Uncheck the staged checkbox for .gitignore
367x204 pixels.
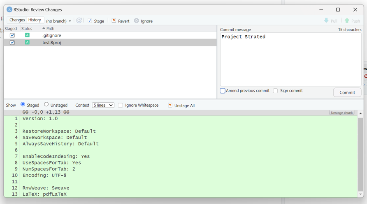[x=12, y=35]
